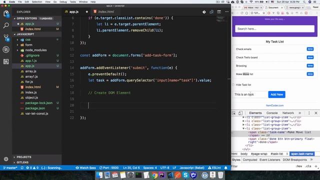Open the DevTools customize menu dots
The width and height of the screenshot is (320, 180).
coord(309,113)
